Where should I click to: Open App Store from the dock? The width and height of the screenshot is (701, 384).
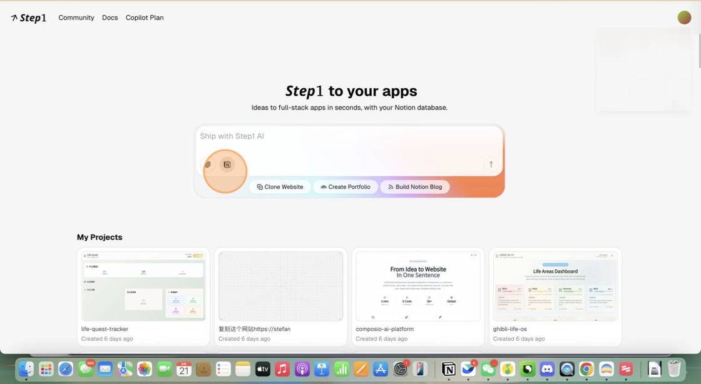click(x=381, y=369)
